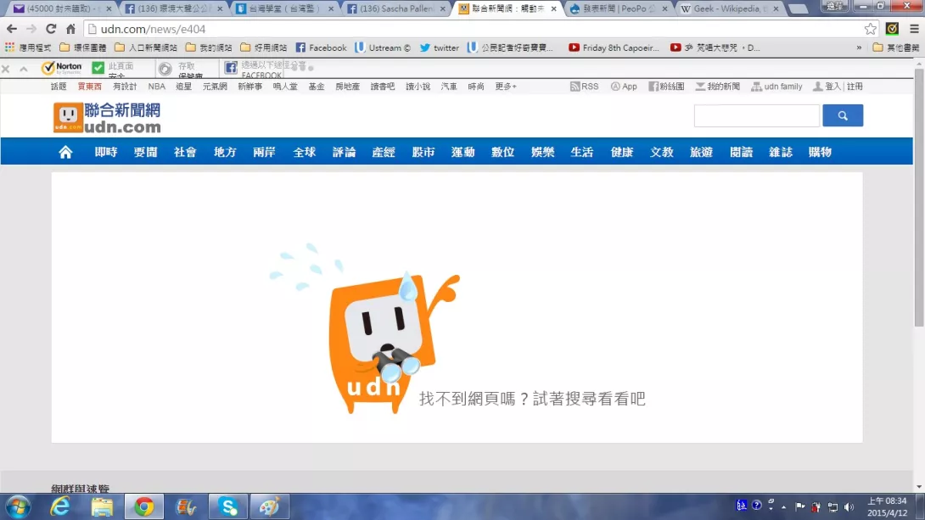Click the udn.com site logo

click(x=107, y=117)
